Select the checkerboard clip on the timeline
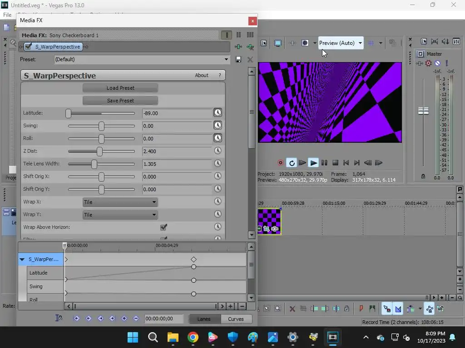 click(x=269, y=221)
